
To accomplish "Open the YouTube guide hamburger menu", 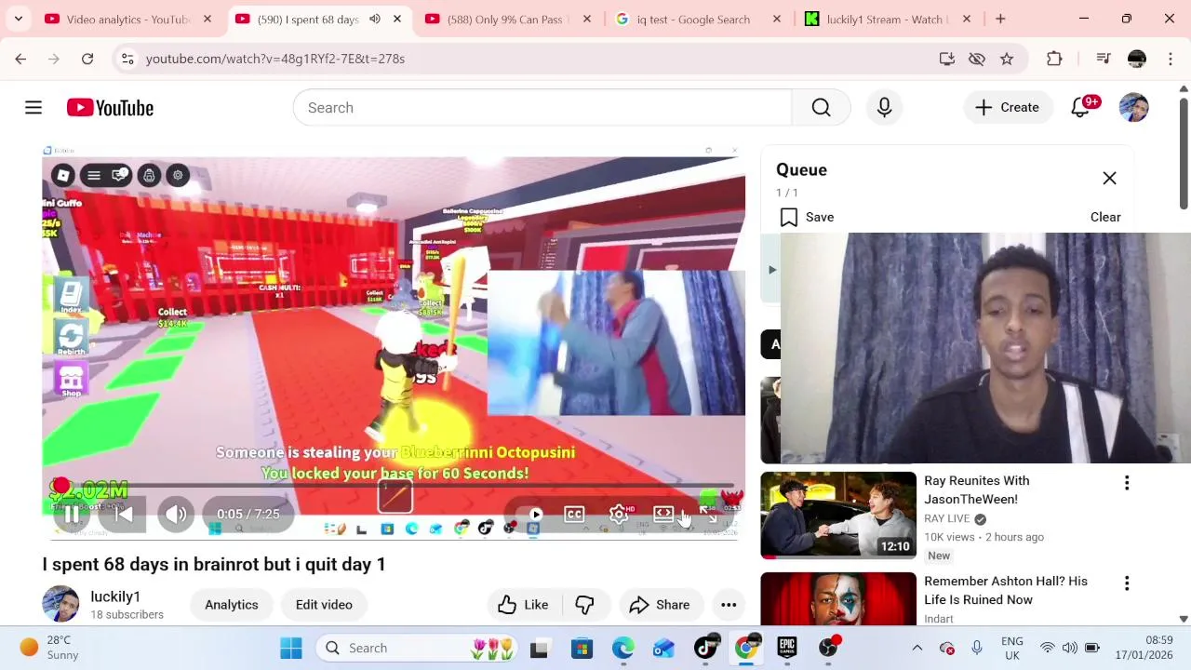I will coord(33,108).
